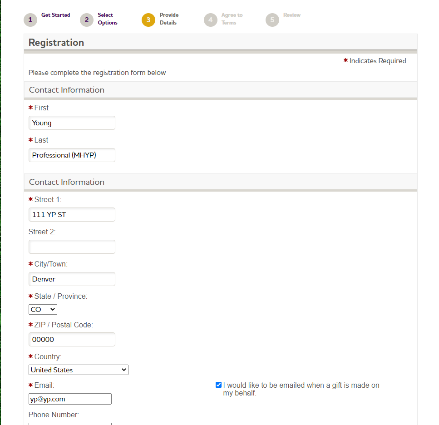Click the Street 1 address field

(x=72, y=214)
